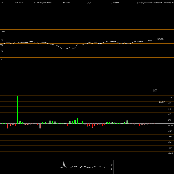
Task: Click the tallest green MR histogram bar
Action: point(18,110)
